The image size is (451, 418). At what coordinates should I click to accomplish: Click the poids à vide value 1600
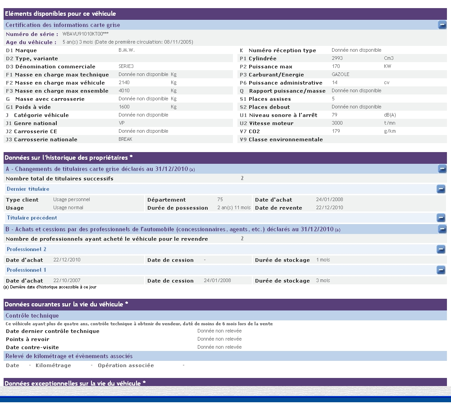point(124,107)
